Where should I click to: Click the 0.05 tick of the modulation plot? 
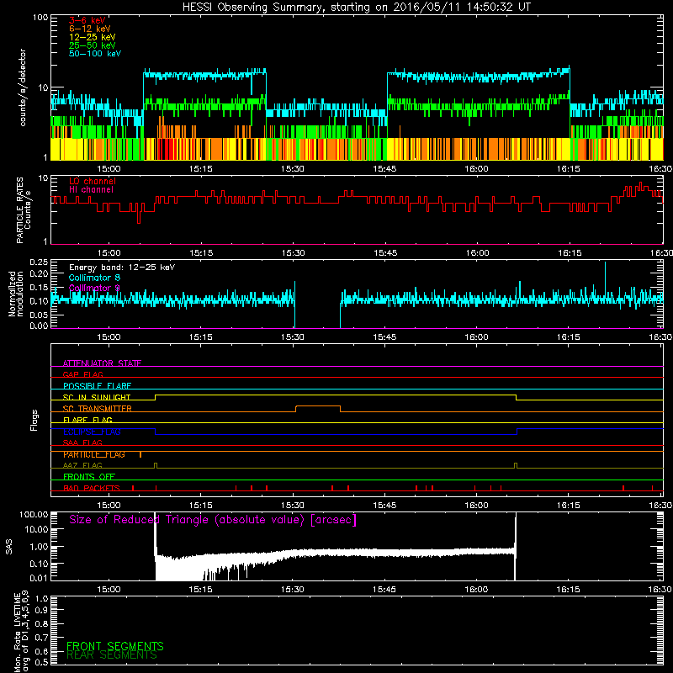click(x=39, y=315)
